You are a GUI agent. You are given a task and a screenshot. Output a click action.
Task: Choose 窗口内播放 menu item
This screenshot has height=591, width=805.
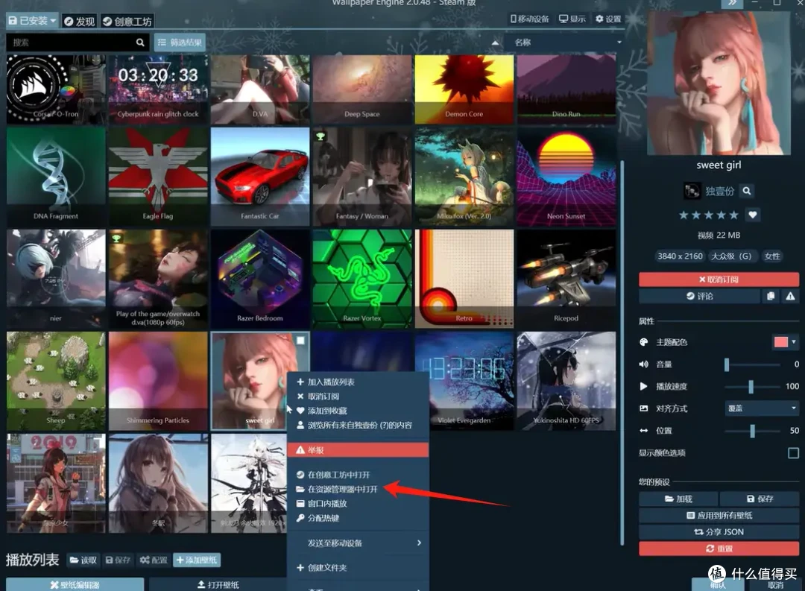click(x=358, y=504)
